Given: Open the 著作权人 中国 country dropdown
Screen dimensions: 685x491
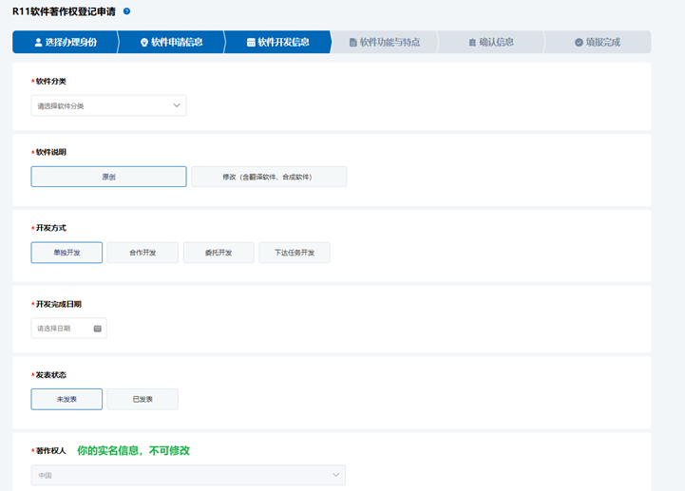Looking at the screenshot, I should click(188, 475).
